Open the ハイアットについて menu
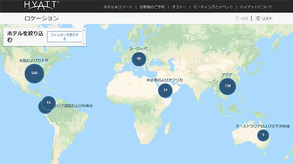This screenshot has height=164, width=293. coord(256,7)
